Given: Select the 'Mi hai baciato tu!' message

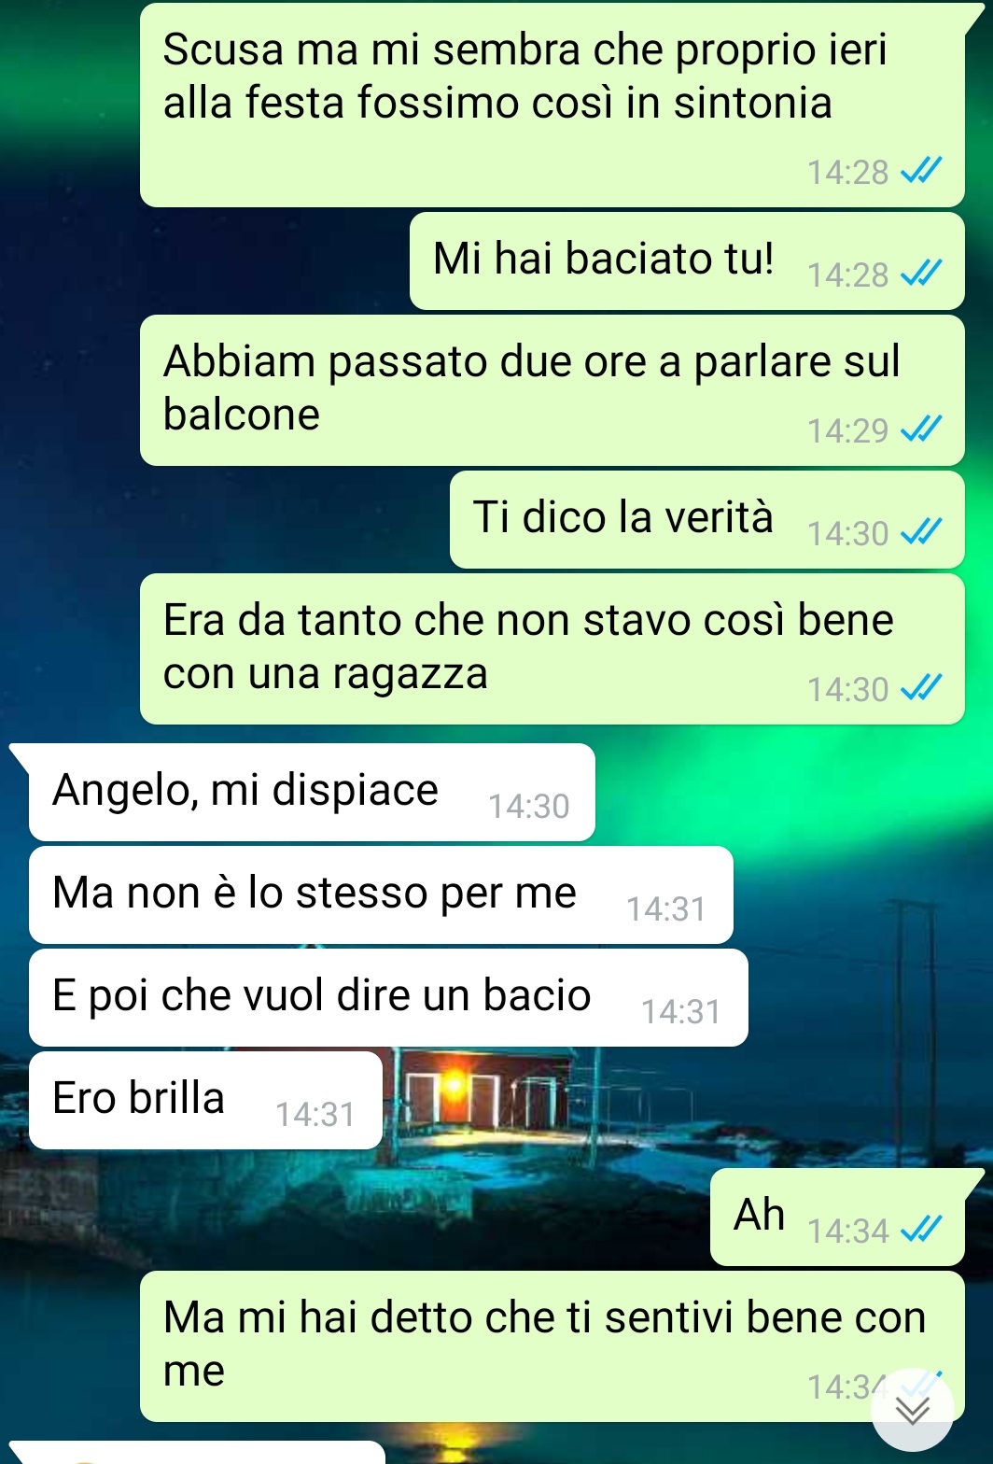Looking at the screenshot, I should 687,260.
